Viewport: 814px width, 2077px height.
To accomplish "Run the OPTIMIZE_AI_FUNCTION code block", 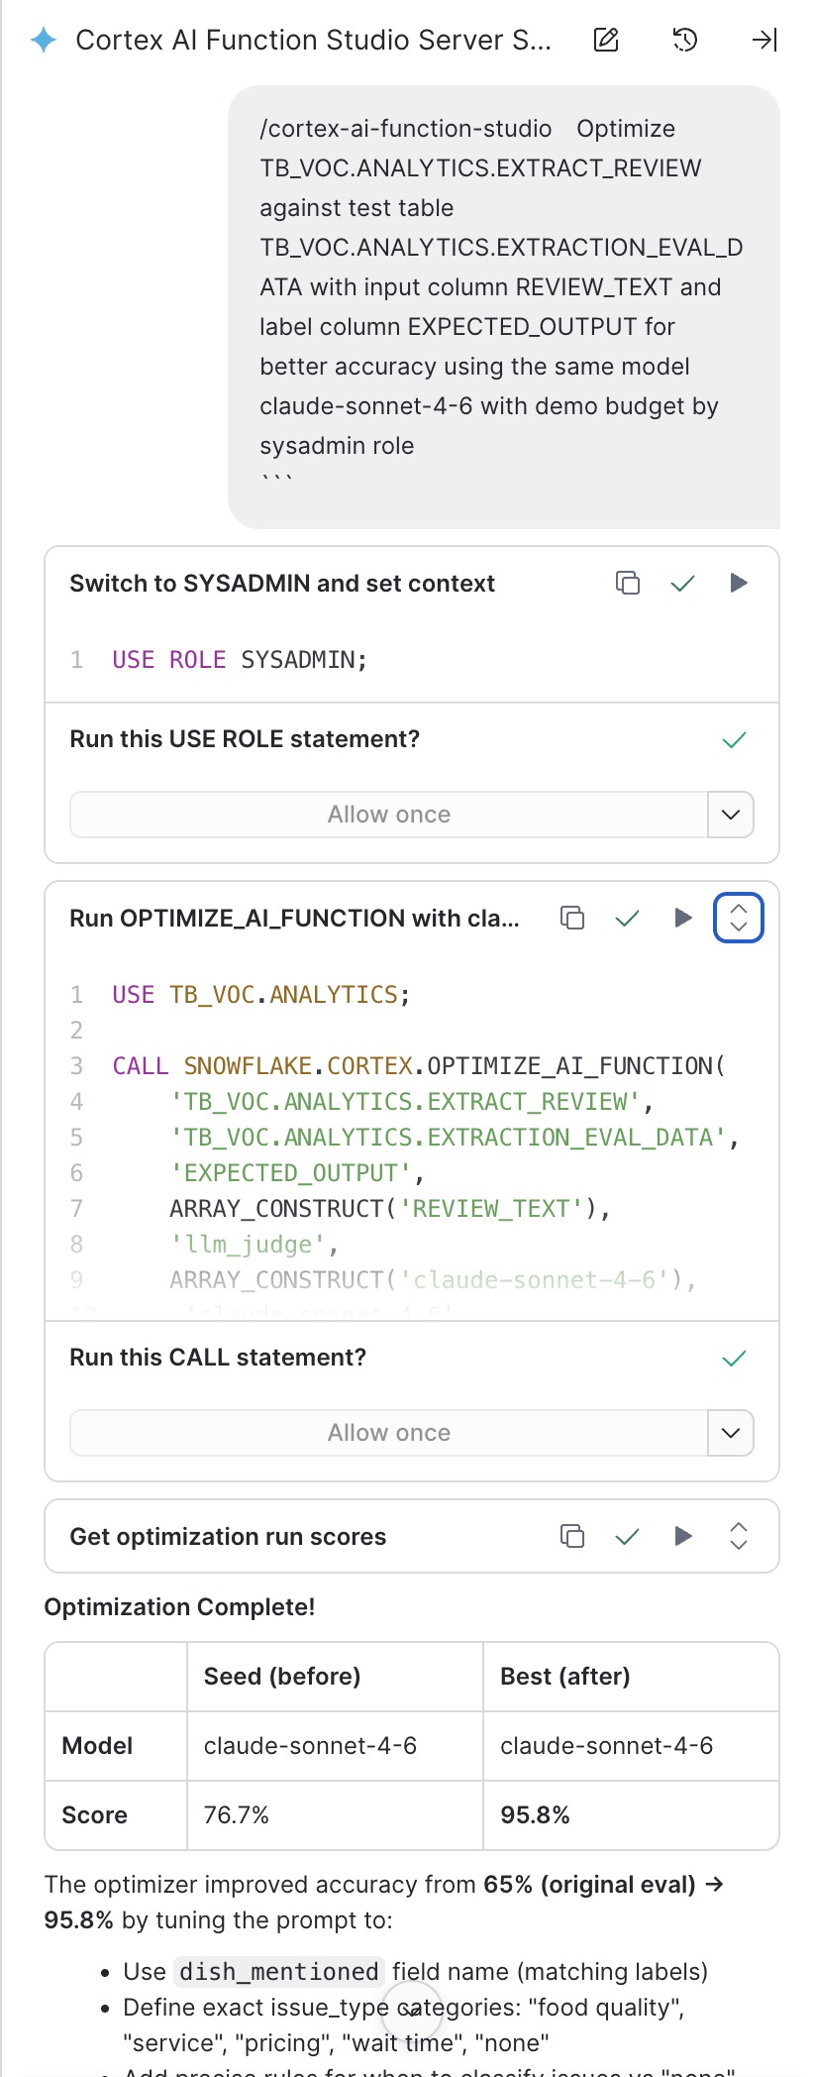I will tap(683, 918).
